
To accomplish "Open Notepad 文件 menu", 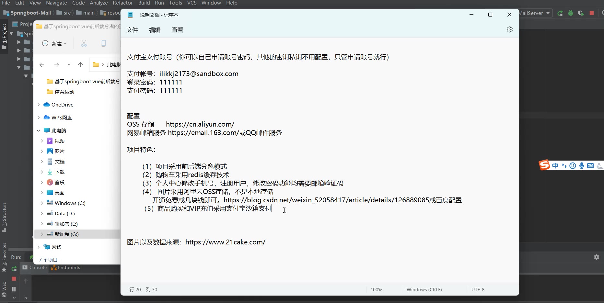I will 132,30.
